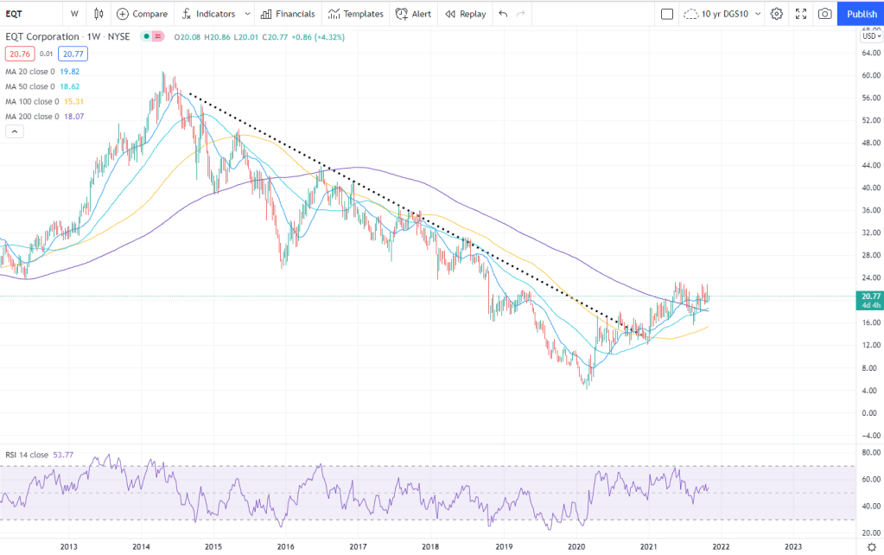
Task: Click the Compare symbol plus icon
Action: [123, 14]
